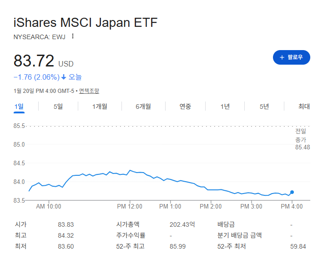318x265 pixels.
Task: Click the chart line above AM 10:00
Action: coord(49,184)
